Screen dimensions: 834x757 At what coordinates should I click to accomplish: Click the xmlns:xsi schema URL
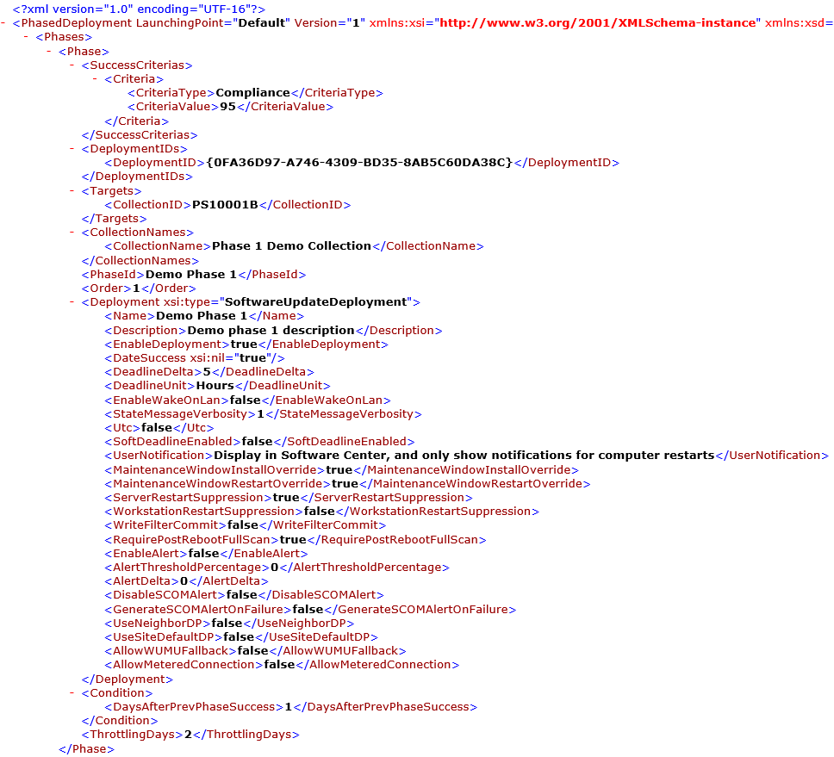(598, 23)
